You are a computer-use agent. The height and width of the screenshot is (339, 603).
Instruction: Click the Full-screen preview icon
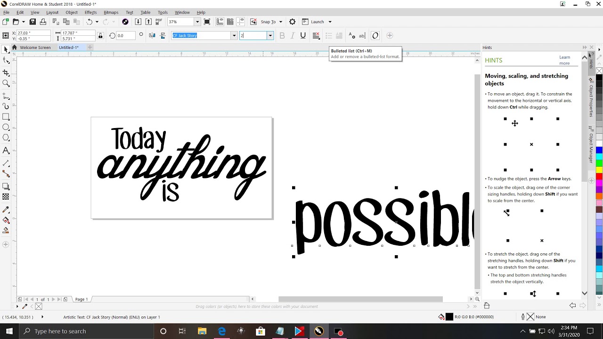click(207, 22)
